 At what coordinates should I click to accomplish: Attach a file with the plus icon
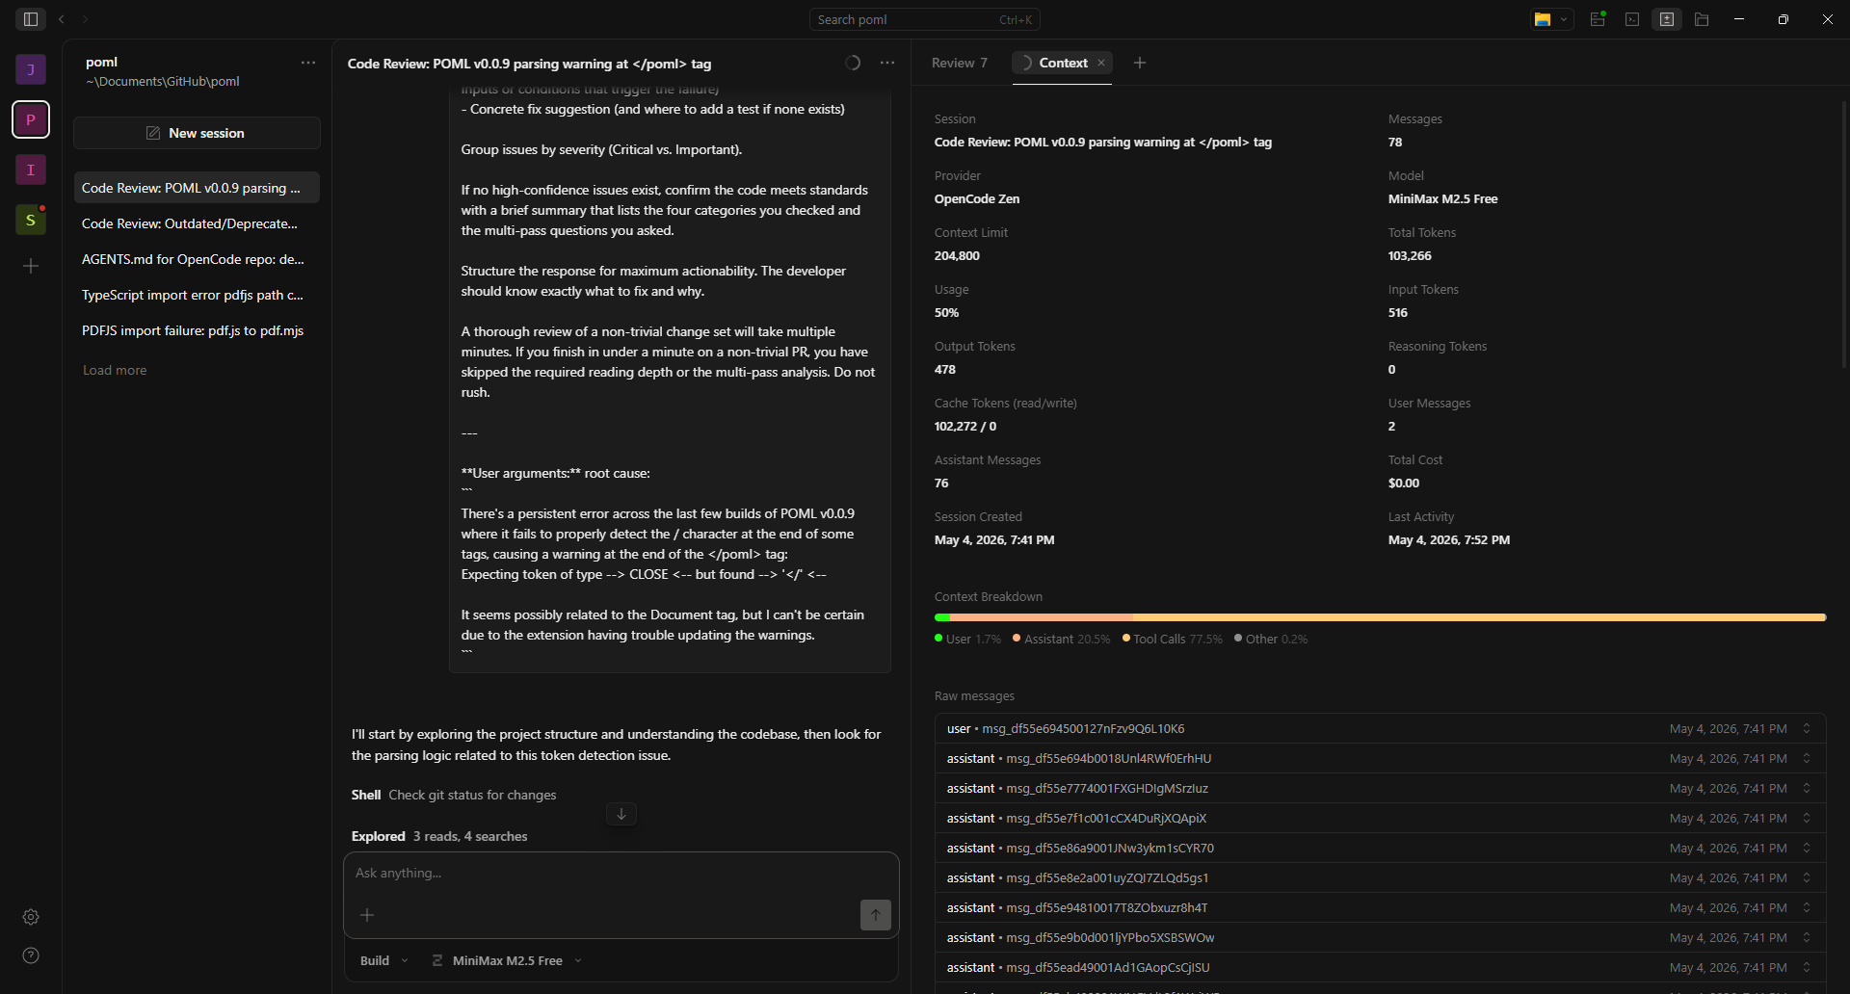(x=367, y=915)
